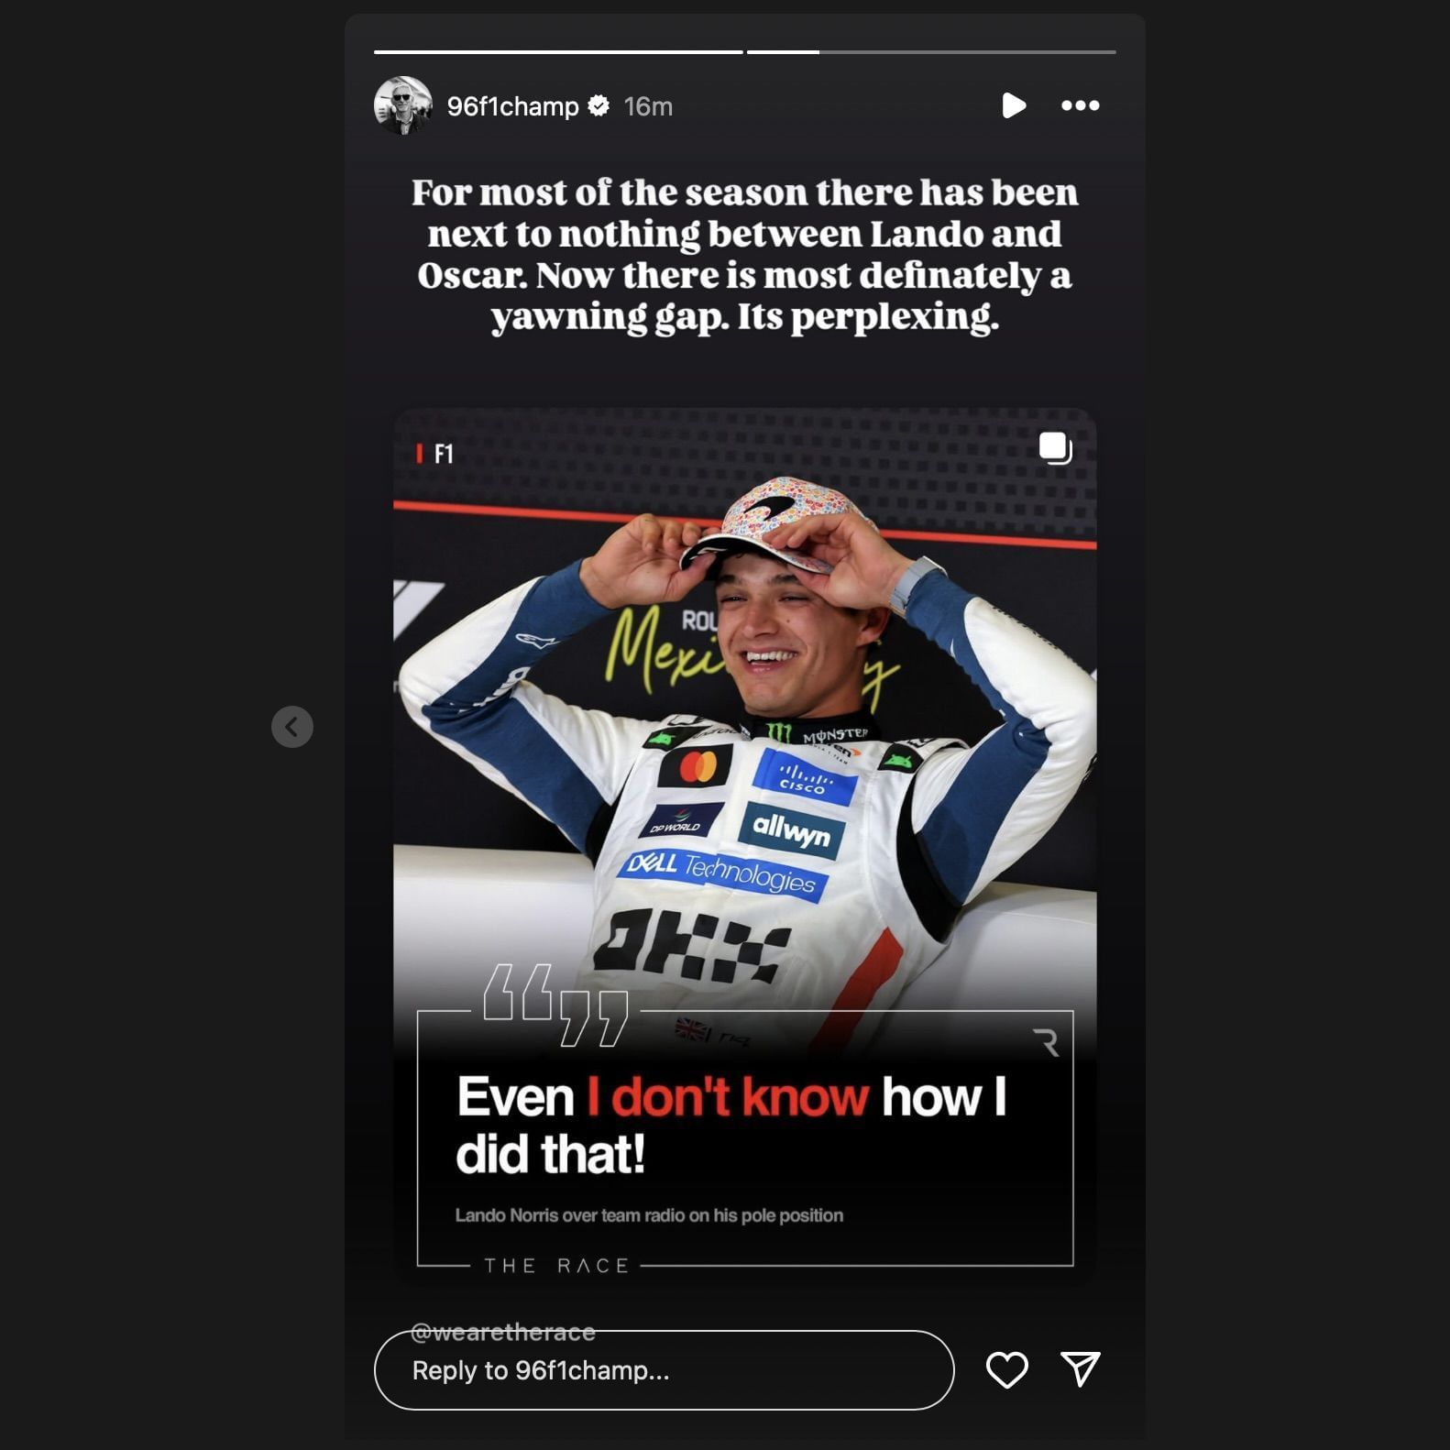
Task: Go back with the previous story arrow
Action: coord(292,727)
